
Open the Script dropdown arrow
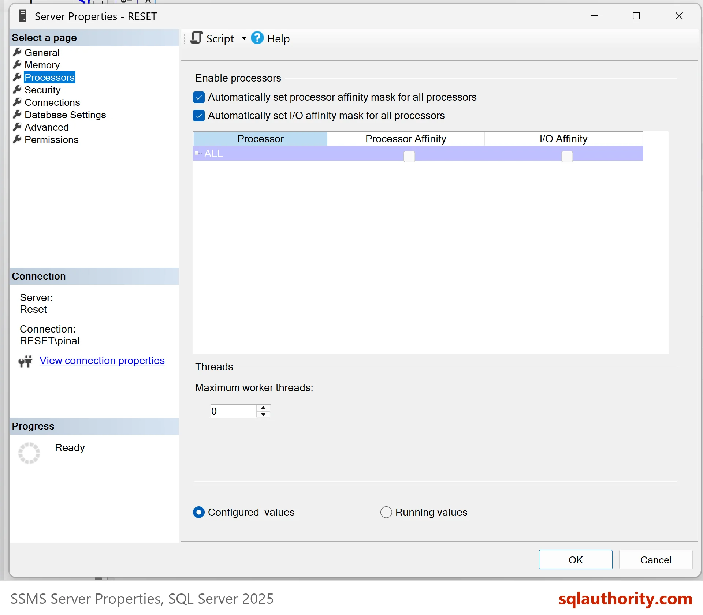pyautogui.click(x=244, y=38)
